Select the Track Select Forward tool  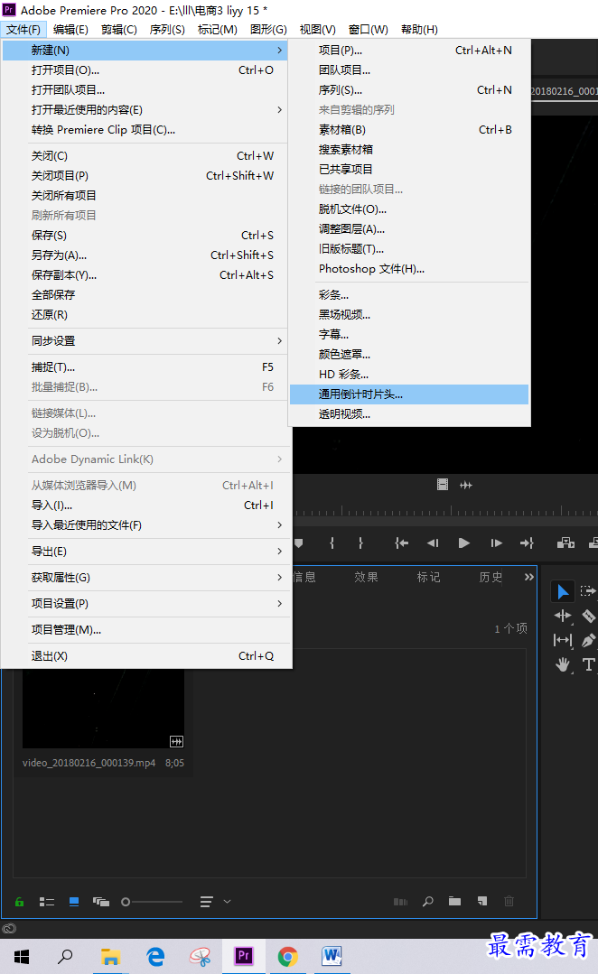pyautogui.click(x=587, y=590)
